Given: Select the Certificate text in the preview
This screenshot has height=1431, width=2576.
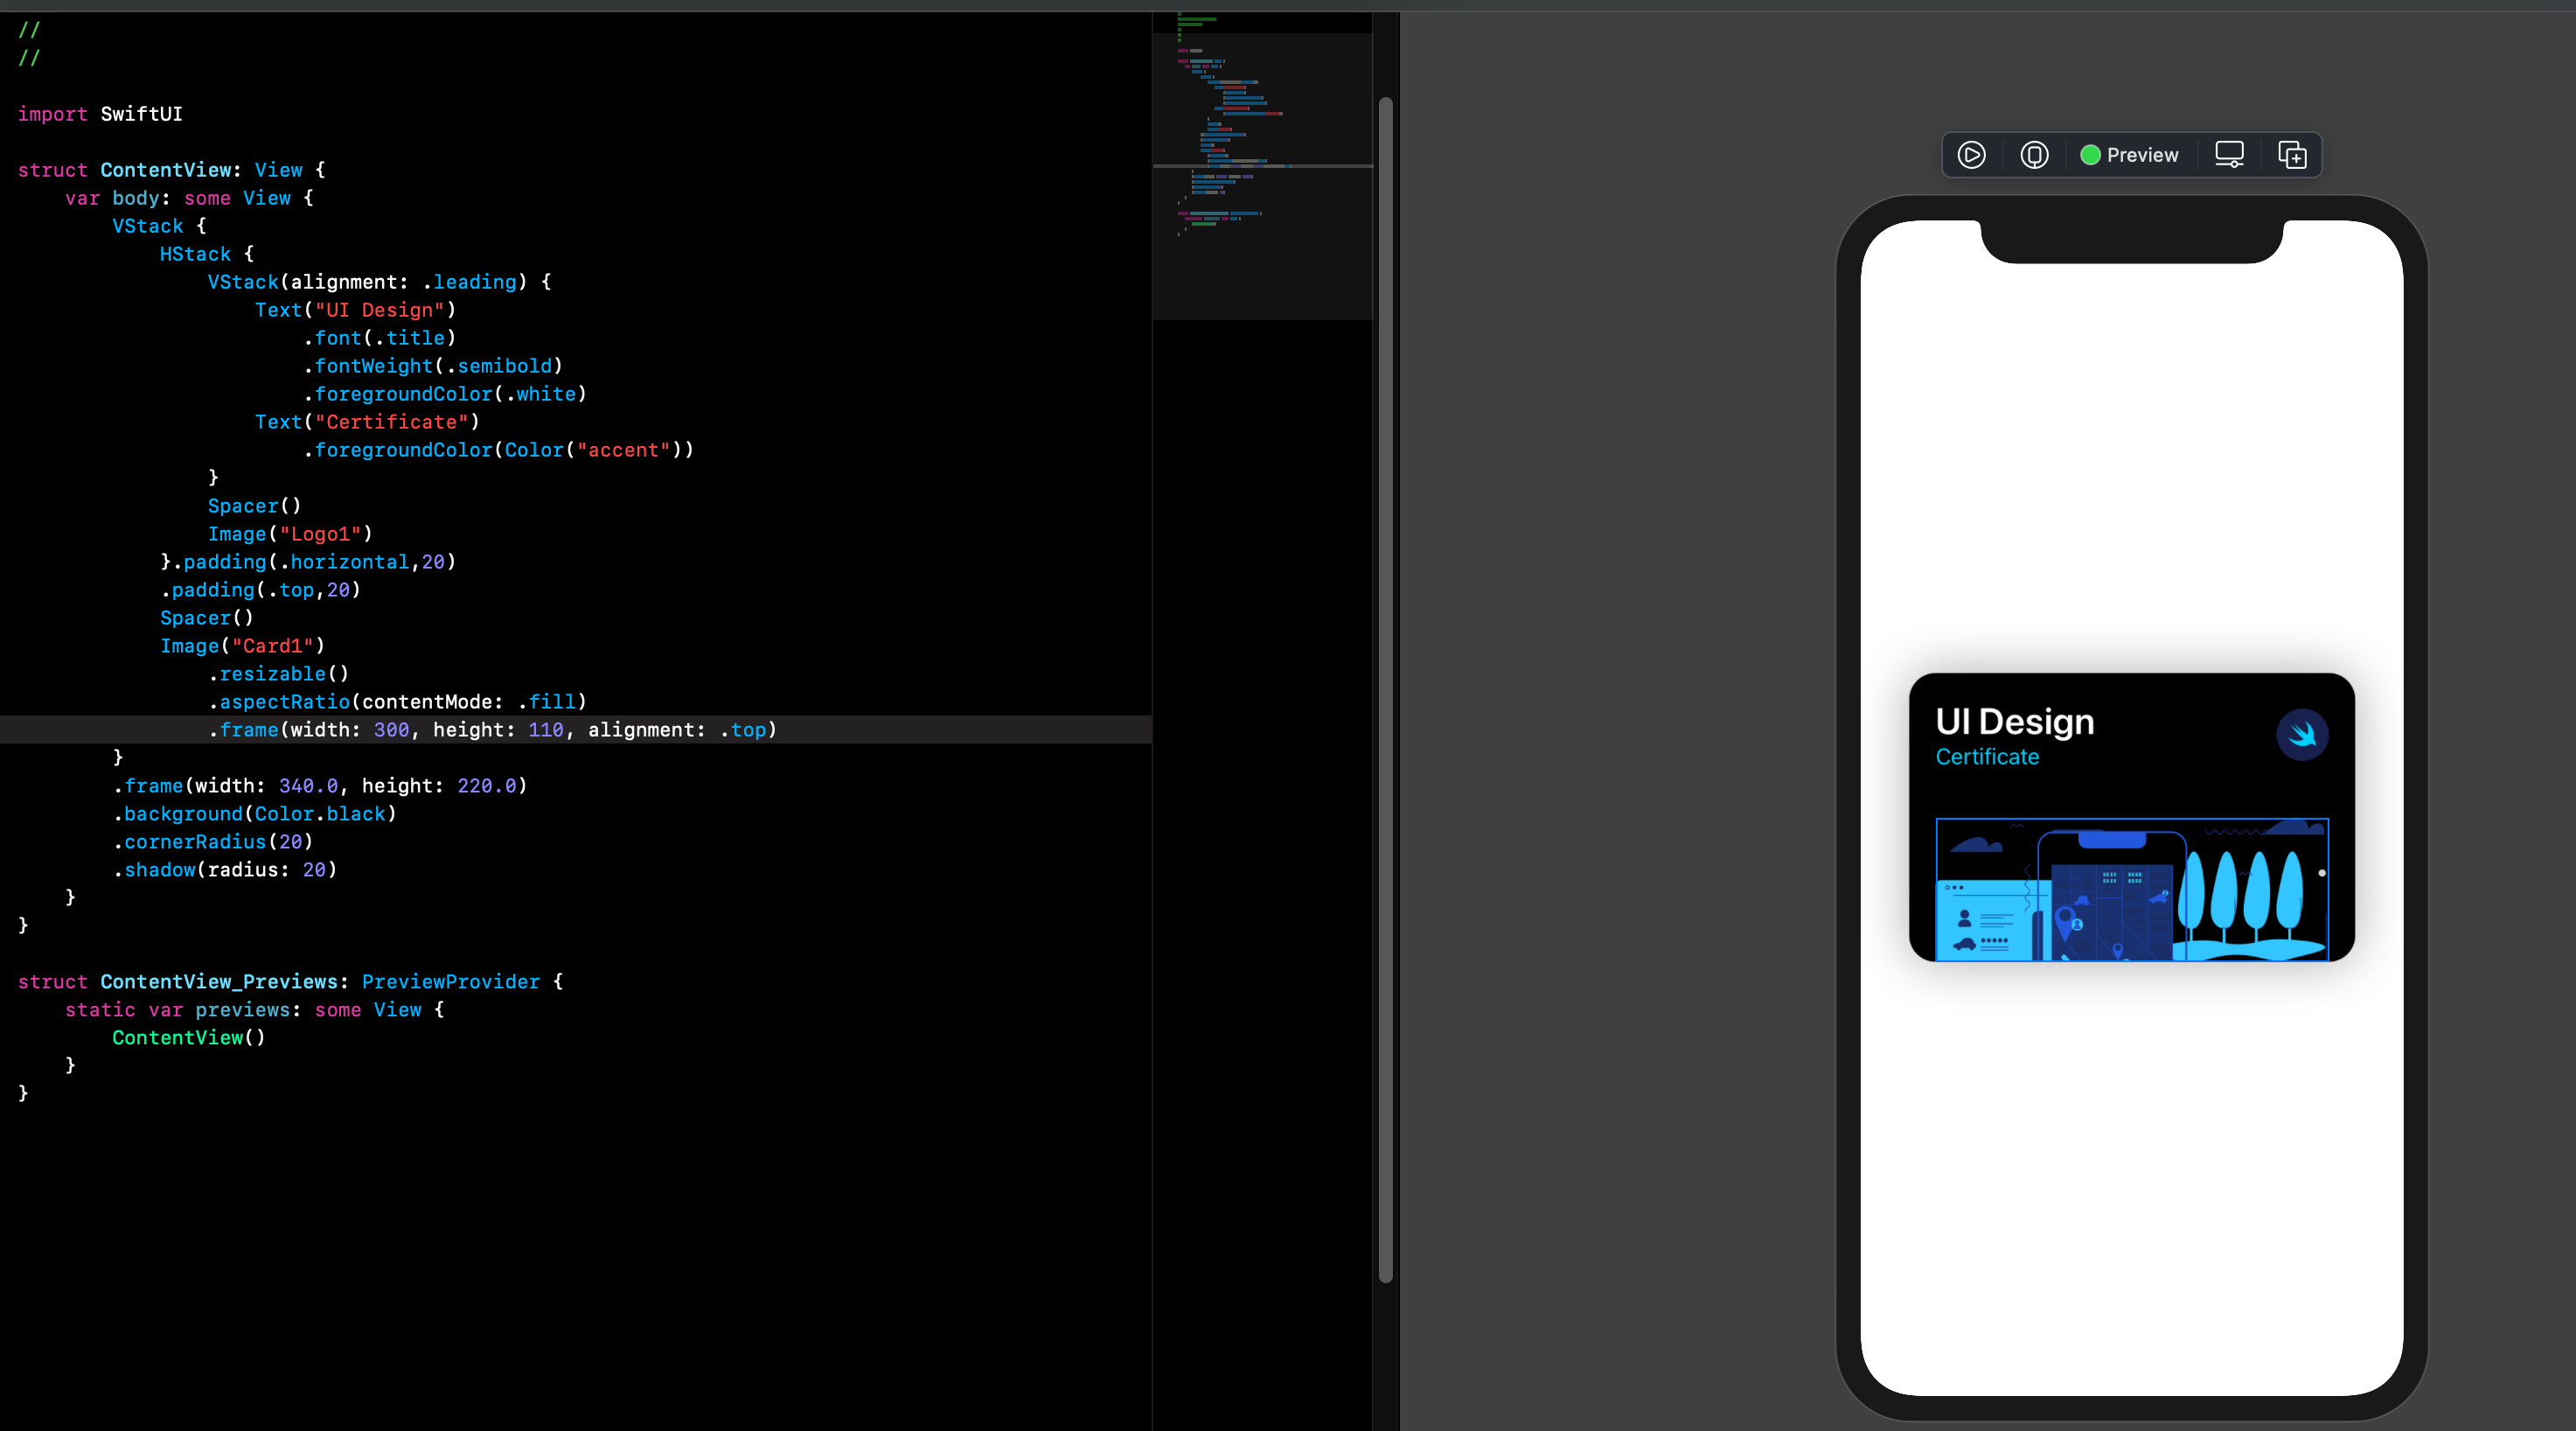Looking at the screenshot, I should click(1987, 757).
